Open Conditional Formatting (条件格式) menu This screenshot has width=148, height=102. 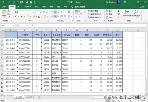tap(94, 11)
